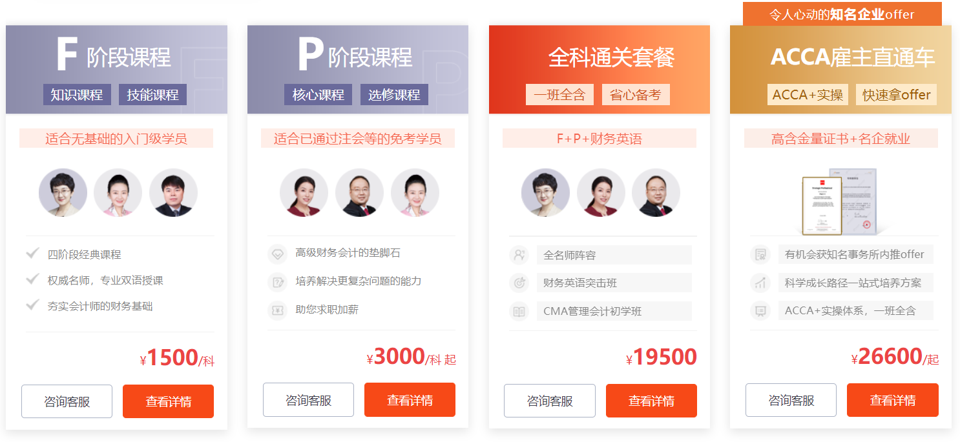
Task: Click the target icon beside 财务英语突击班
Action: 519,283
